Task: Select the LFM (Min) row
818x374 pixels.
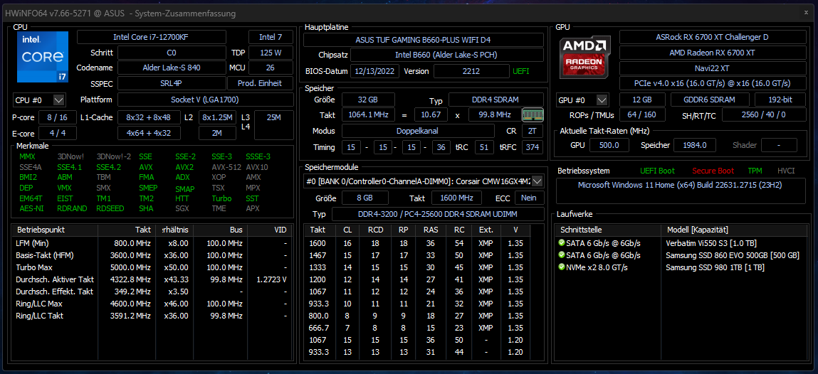Action: point(151,243)
